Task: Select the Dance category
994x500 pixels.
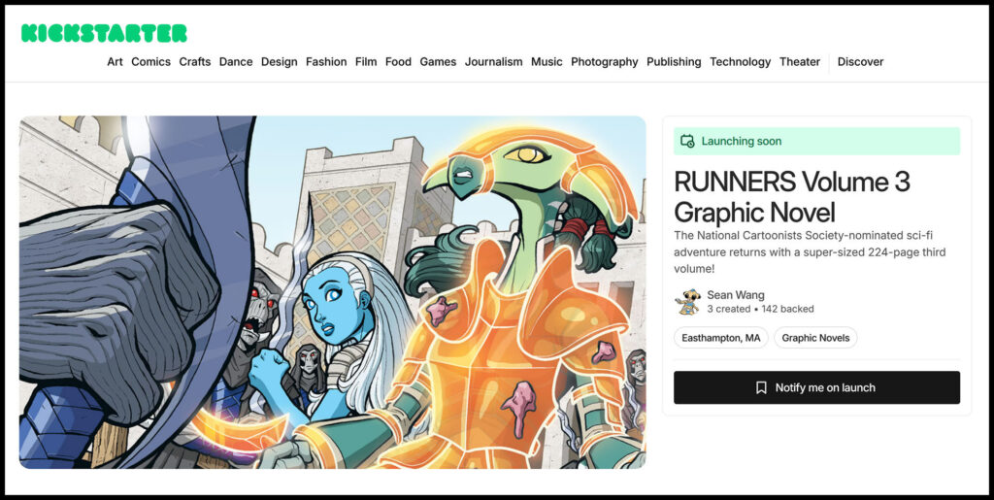Action: click(236, 61)
